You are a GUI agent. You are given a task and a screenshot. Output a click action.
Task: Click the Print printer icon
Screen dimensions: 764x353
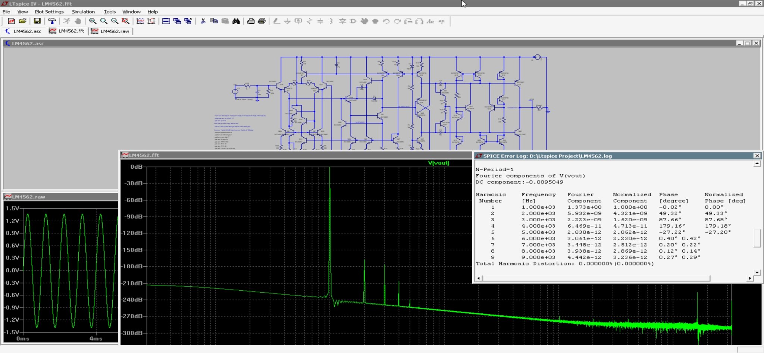tap(262, 21)
